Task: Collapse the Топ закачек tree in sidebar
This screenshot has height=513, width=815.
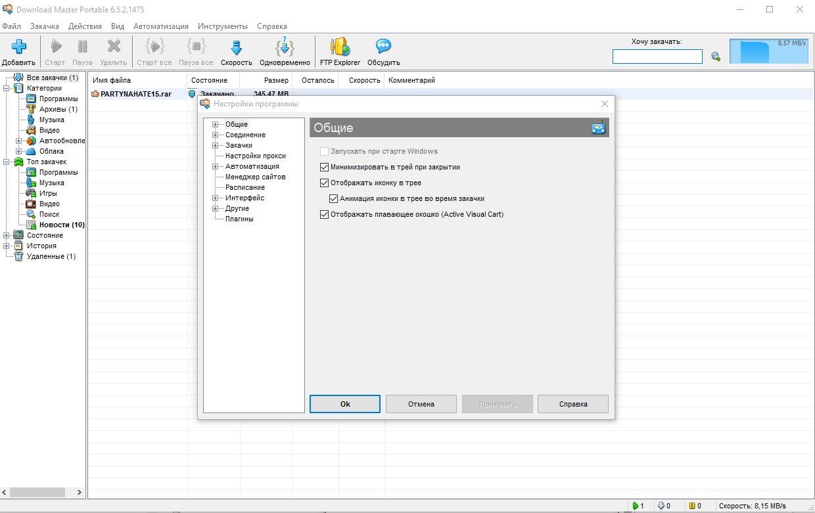Action: click(7, 162)
